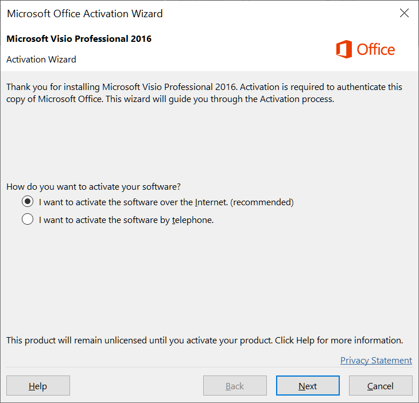This screenshot has height=403, width=419.
Task: Open the Privacy Statement link
Action: pos(376,361)
